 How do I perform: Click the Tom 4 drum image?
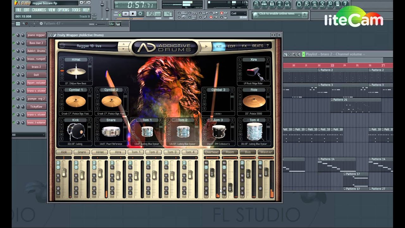254,132
